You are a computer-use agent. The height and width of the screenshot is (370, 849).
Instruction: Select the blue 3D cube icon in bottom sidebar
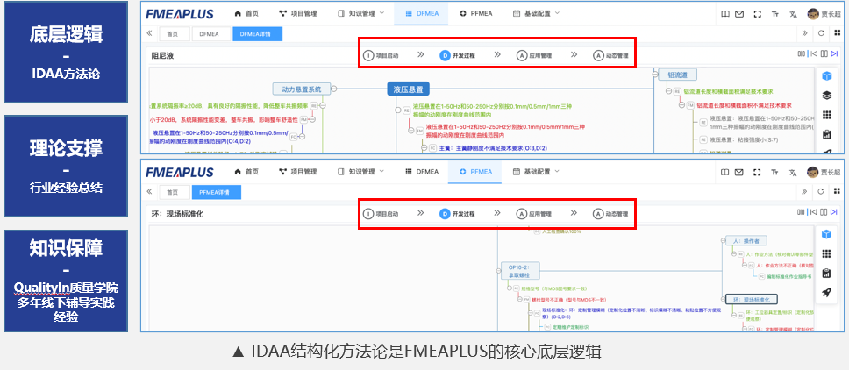[826, 233]
